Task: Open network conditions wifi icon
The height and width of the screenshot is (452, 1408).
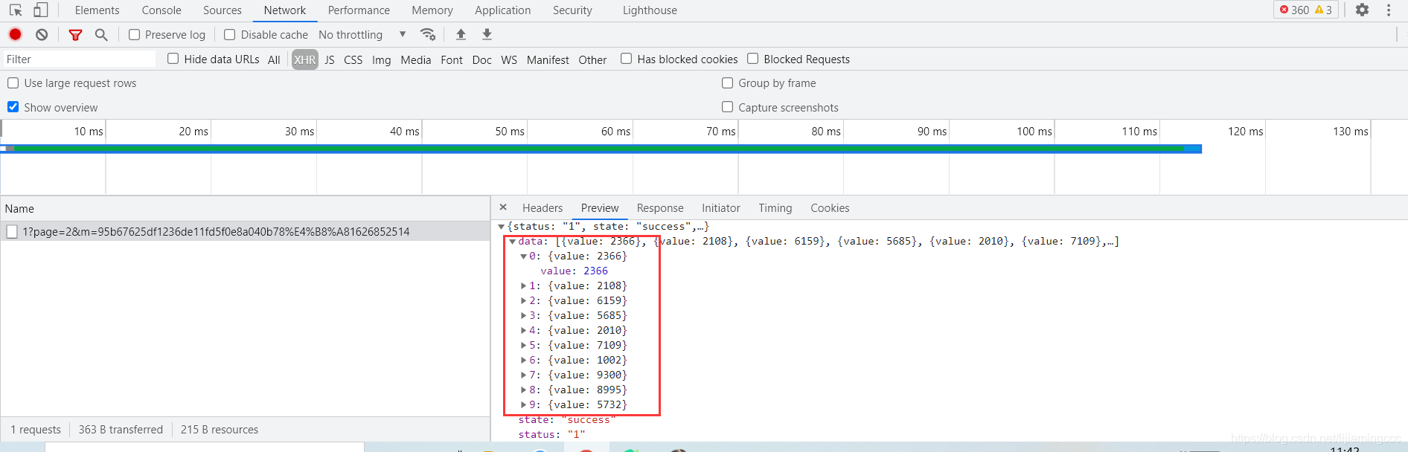Action: point(428,34)
